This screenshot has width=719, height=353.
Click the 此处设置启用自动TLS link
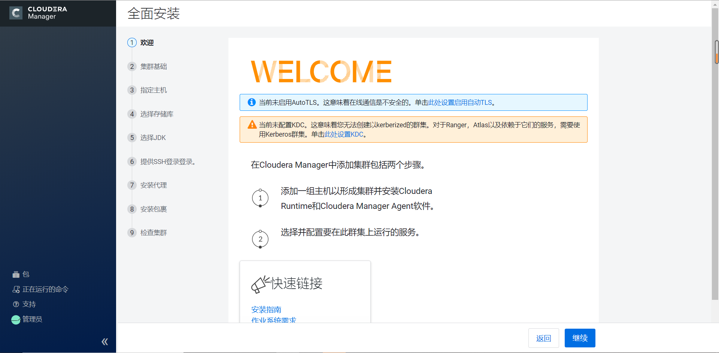pos(460,103)
